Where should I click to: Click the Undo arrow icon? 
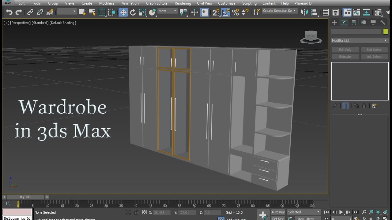point(9,12)
